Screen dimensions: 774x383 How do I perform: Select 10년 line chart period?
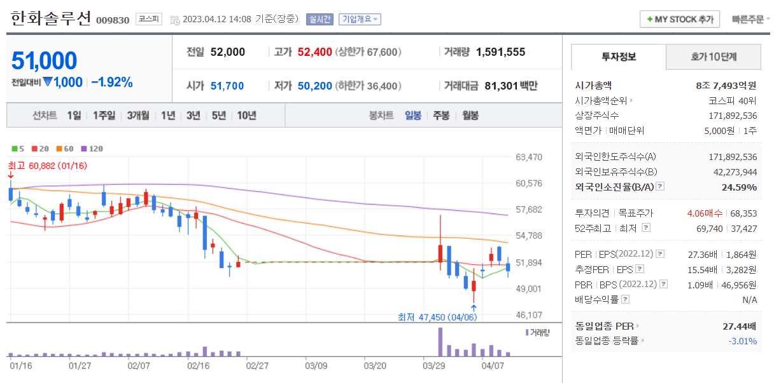click(x=247, y=115)
